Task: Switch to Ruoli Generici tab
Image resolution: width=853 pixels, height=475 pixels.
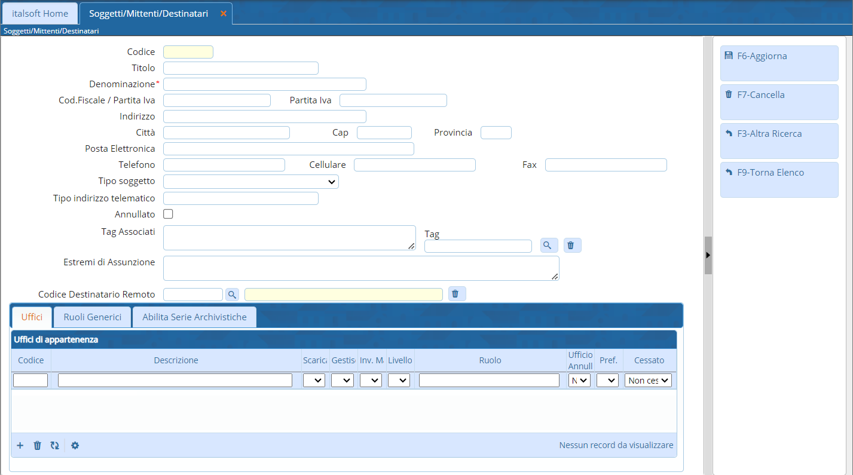Action: (92, 317)
